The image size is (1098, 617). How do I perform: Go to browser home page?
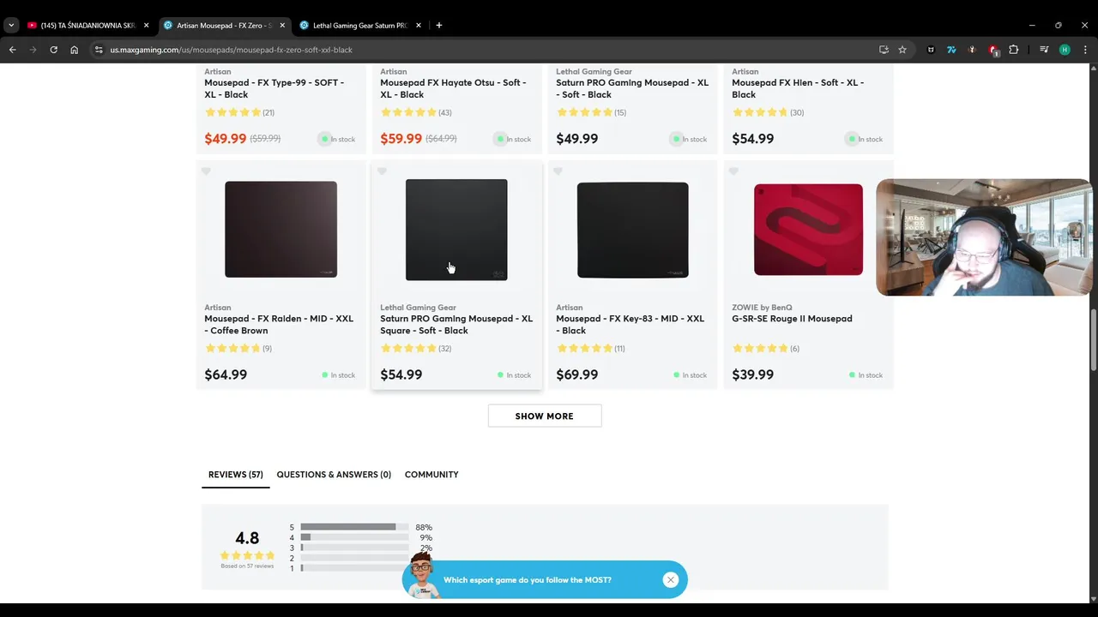click(74, 50)
